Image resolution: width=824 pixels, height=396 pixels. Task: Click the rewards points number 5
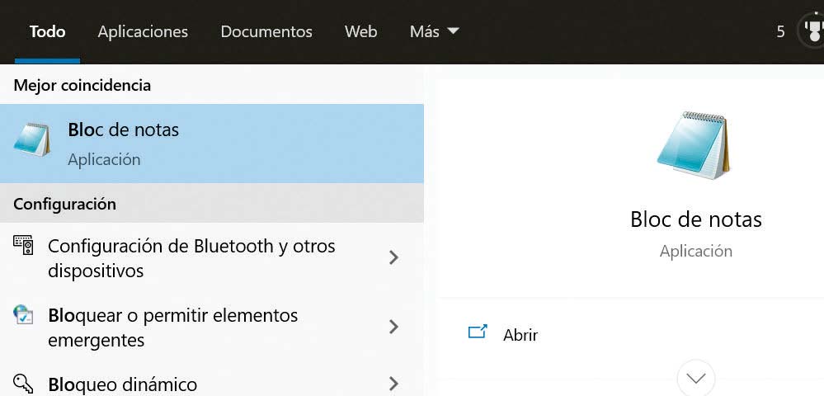780,31
